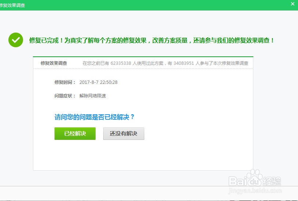This screenshot has height=201, width=298.
Task: Click the question 请问您的问题是否已经解决？
Action: 94,117
